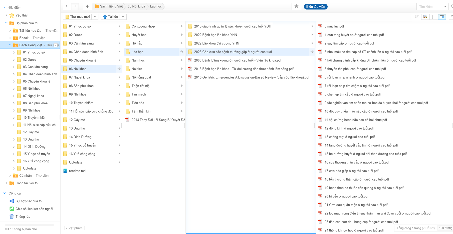Open sidebar dropdown beside Sách Tiếng Việt

pyautogui.click(x=56, y=45)
